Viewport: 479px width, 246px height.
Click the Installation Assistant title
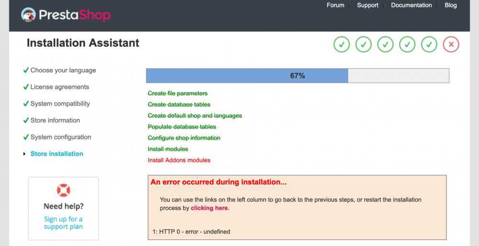[83, 43]
